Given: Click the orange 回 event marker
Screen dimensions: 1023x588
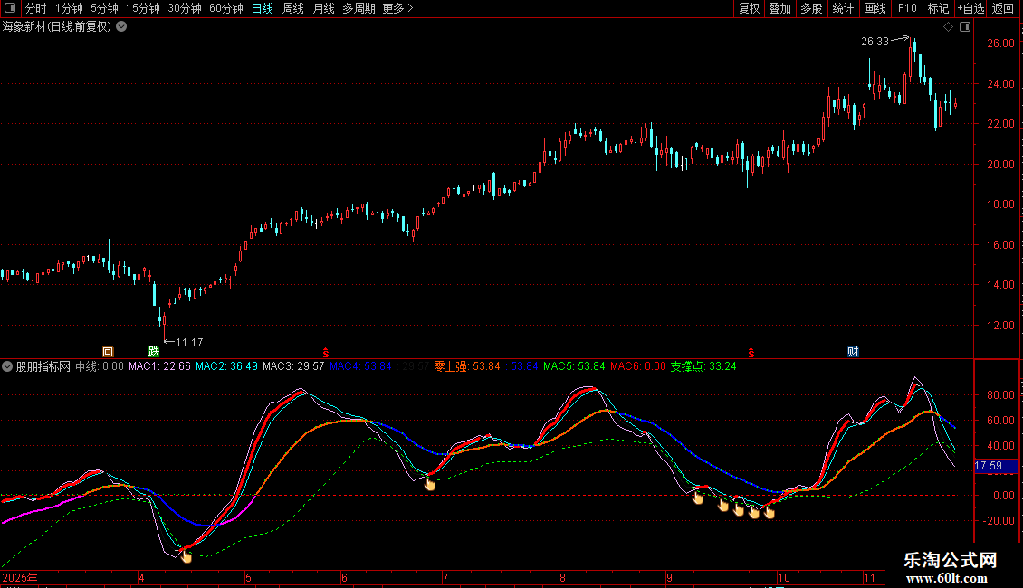Looking at the screenshot, I should pos(108,351).
